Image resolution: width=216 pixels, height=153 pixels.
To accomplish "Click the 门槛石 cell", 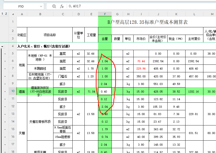I will click(63, 76).
